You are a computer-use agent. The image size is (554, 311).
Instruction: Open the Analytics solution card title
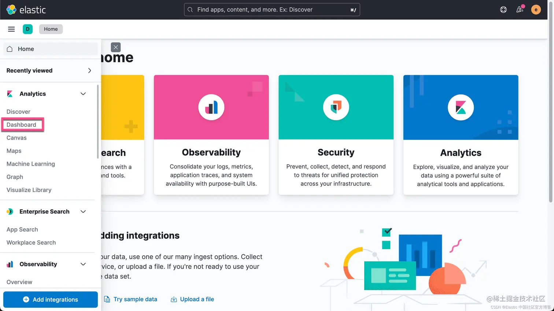tap(461, 153)
